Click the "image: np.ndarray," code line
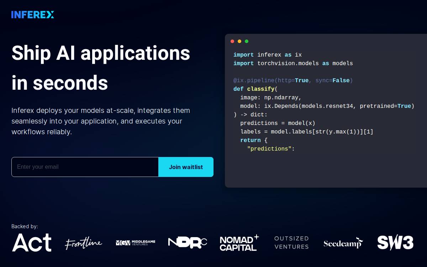This screenshot has height=267, width=427. [271, 98]
